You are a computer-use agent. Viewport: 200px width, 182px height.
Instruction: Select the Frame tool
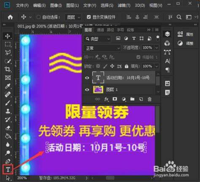8,78
